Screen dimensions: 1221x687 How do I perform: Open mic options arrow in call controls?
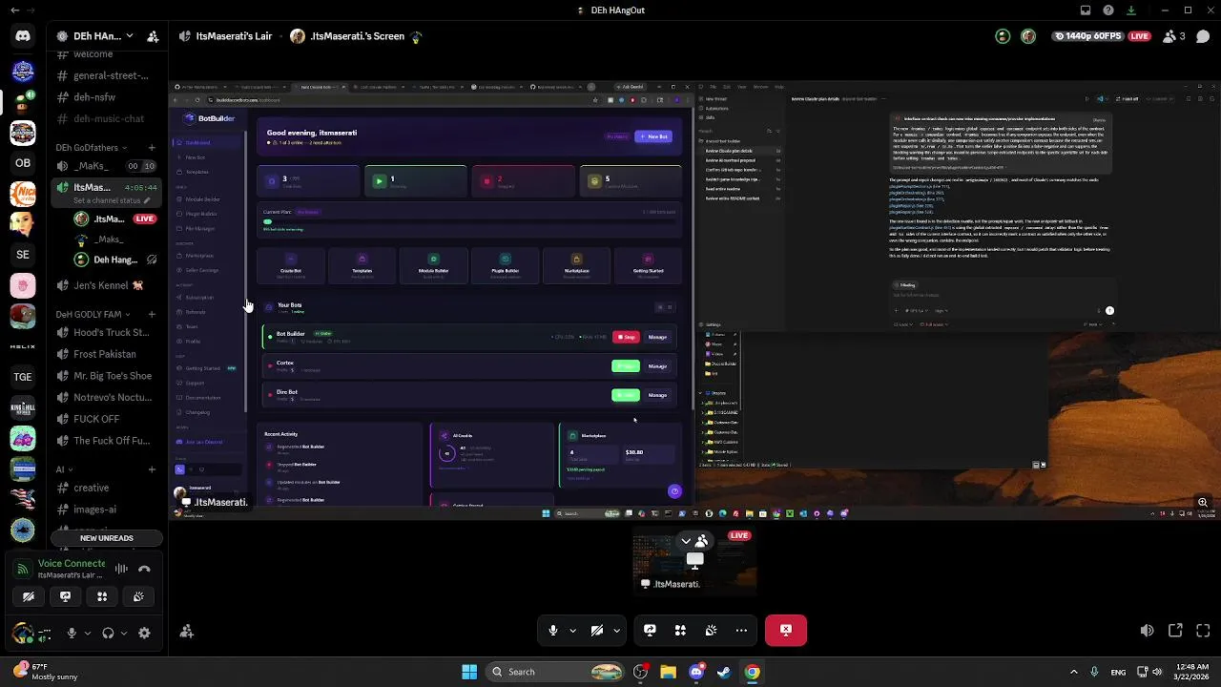[572, 630]
